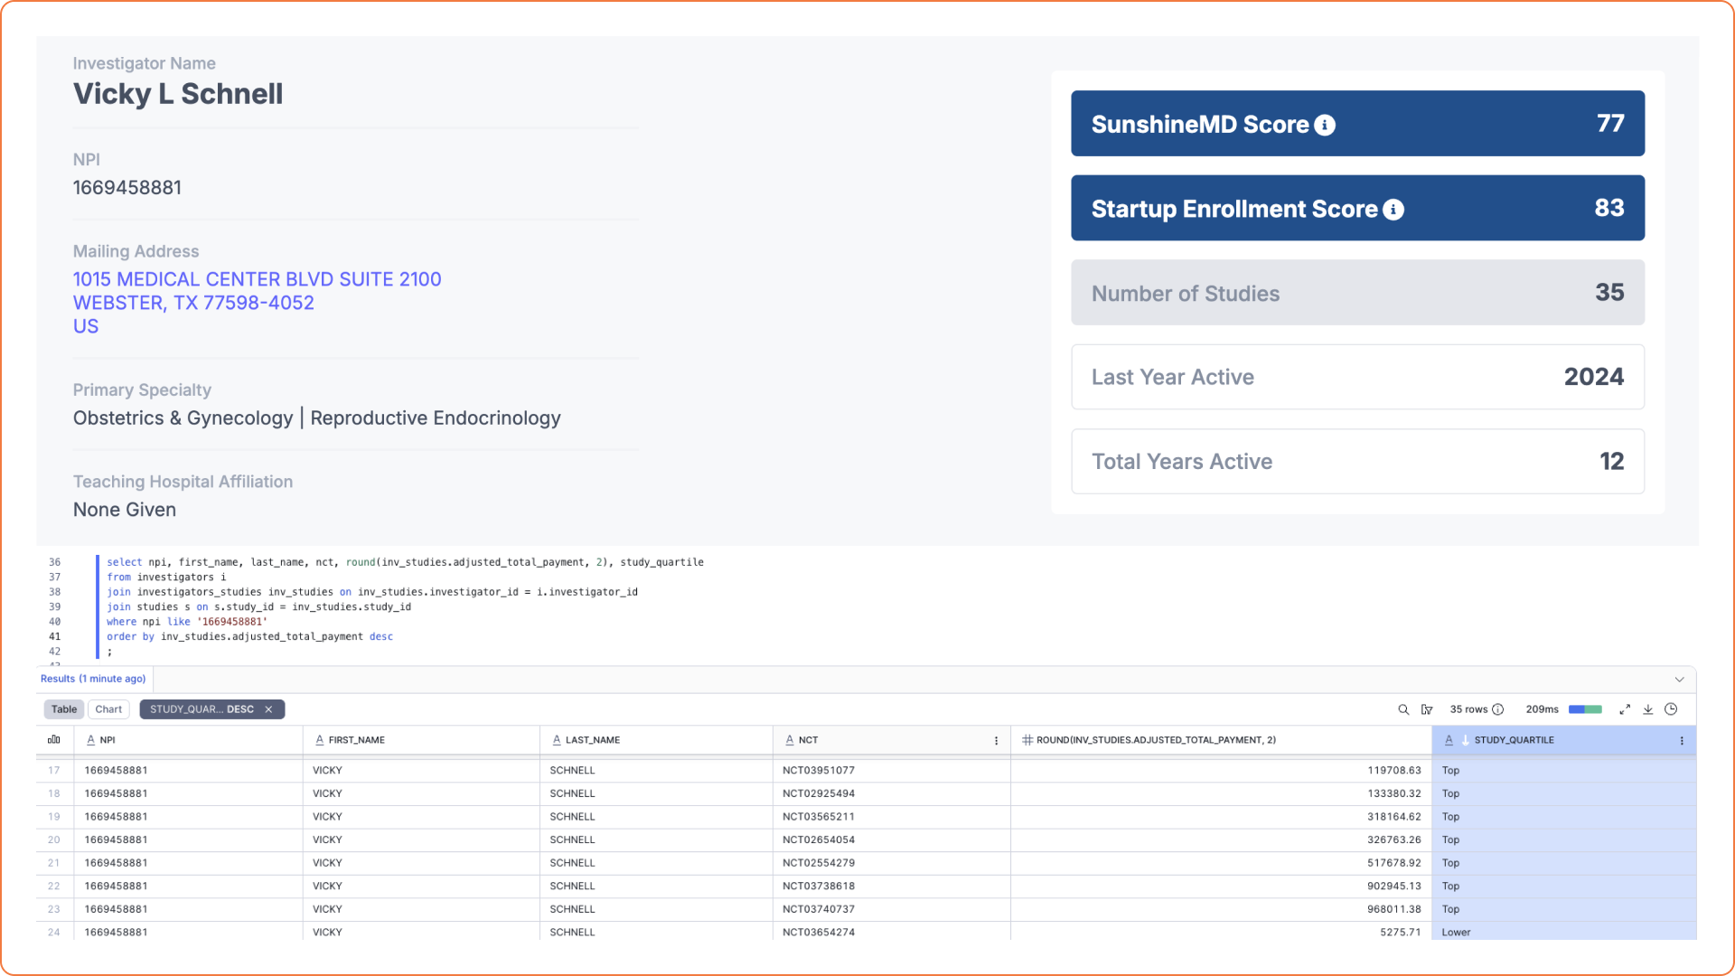
Task: Select row number 24
Action: tap(54, 933)
